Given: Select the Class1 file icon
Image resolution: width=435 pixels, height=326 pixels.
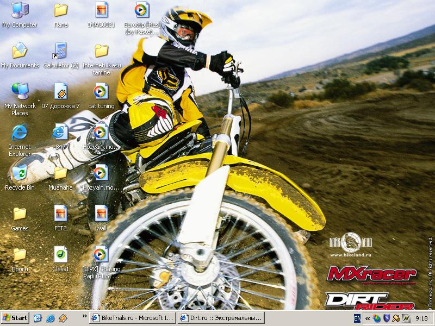Looking at the screenshot, I should (x=60, y=255).
